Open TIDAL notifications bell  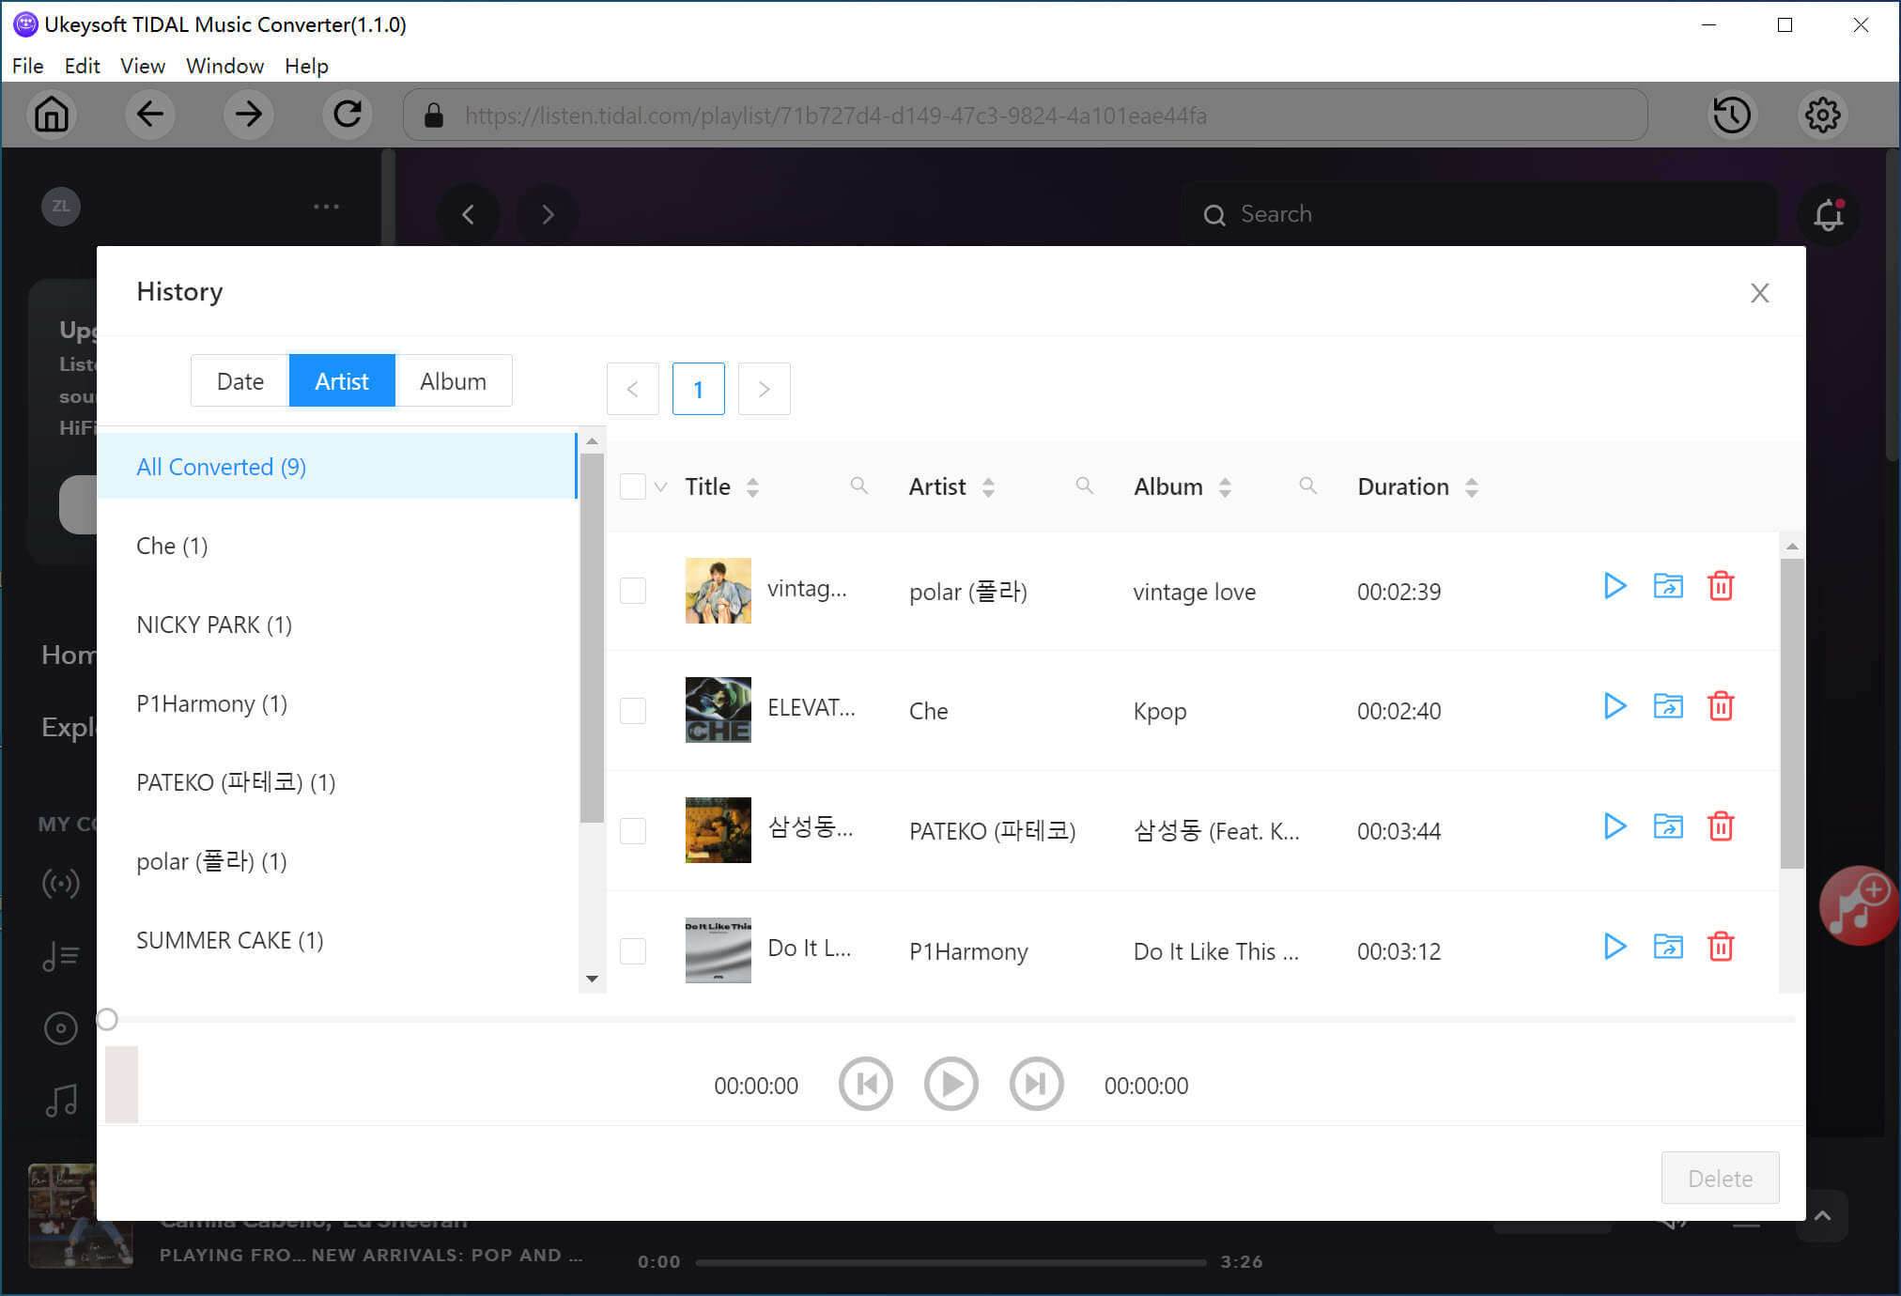tap(1829, 215)
